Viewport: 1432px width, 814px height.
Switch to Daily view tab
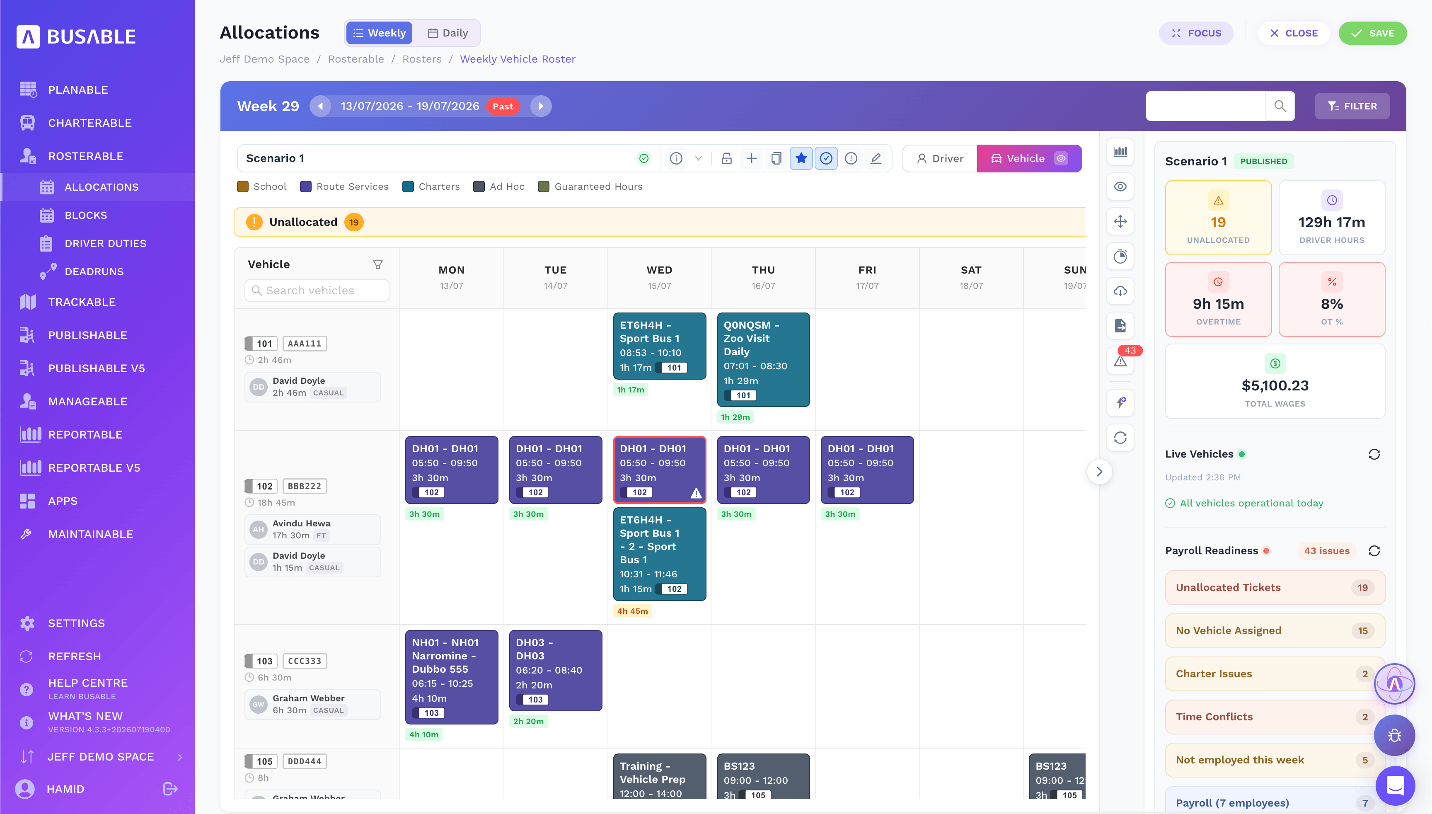coord(448,33)
